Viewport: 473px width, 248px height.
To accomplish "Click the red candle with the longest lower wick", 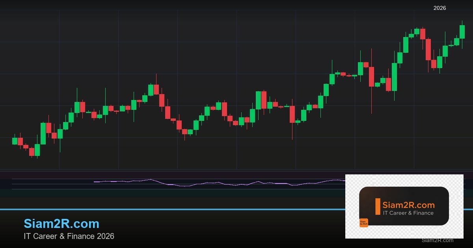I will pos(371,77).
